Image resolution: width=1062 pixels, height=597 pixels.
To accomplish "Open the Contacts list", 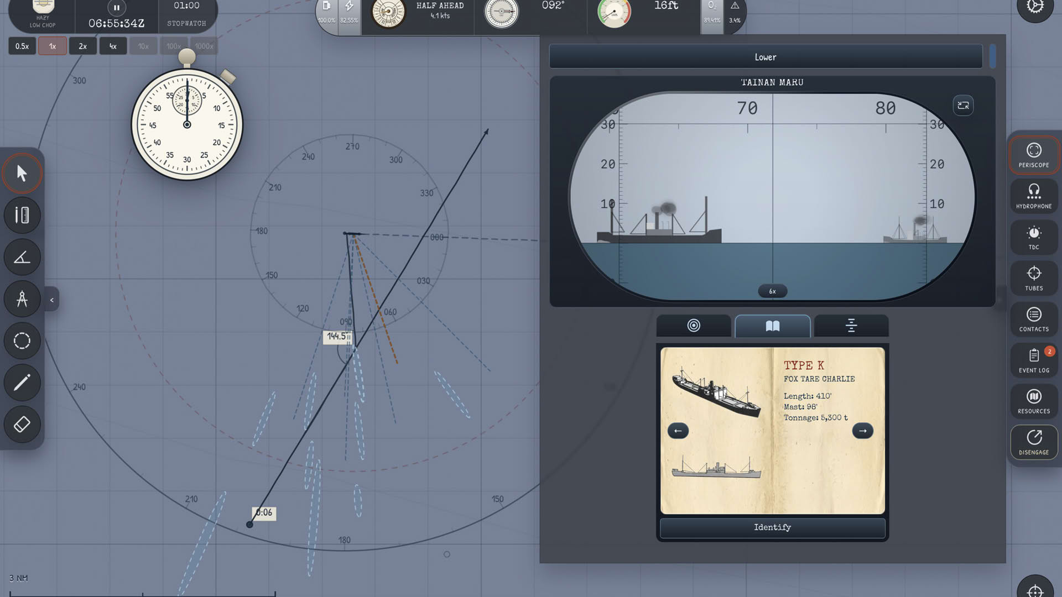I will [x=1034, y=320].
